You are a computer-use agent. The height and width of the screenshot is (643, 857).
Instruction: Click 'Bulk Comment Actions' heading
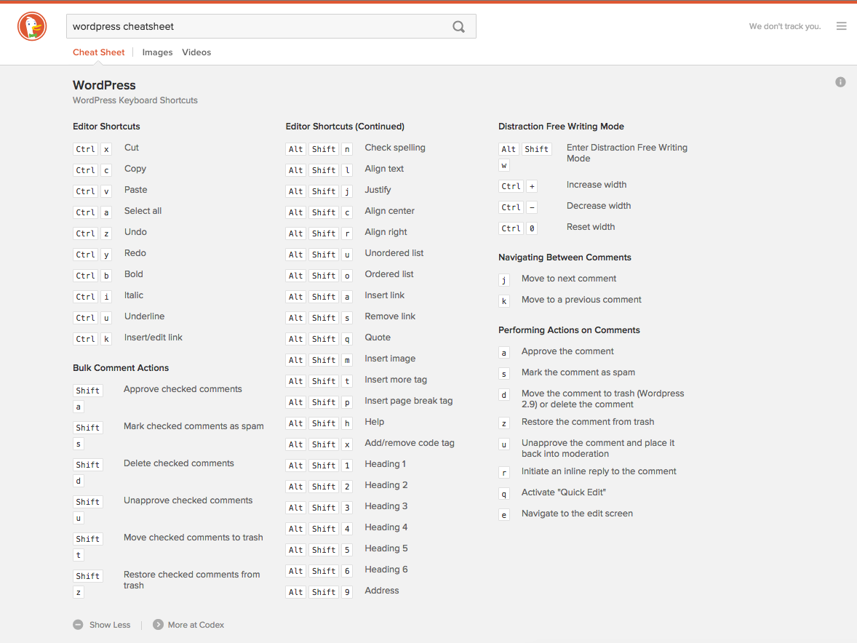point(121,367)
